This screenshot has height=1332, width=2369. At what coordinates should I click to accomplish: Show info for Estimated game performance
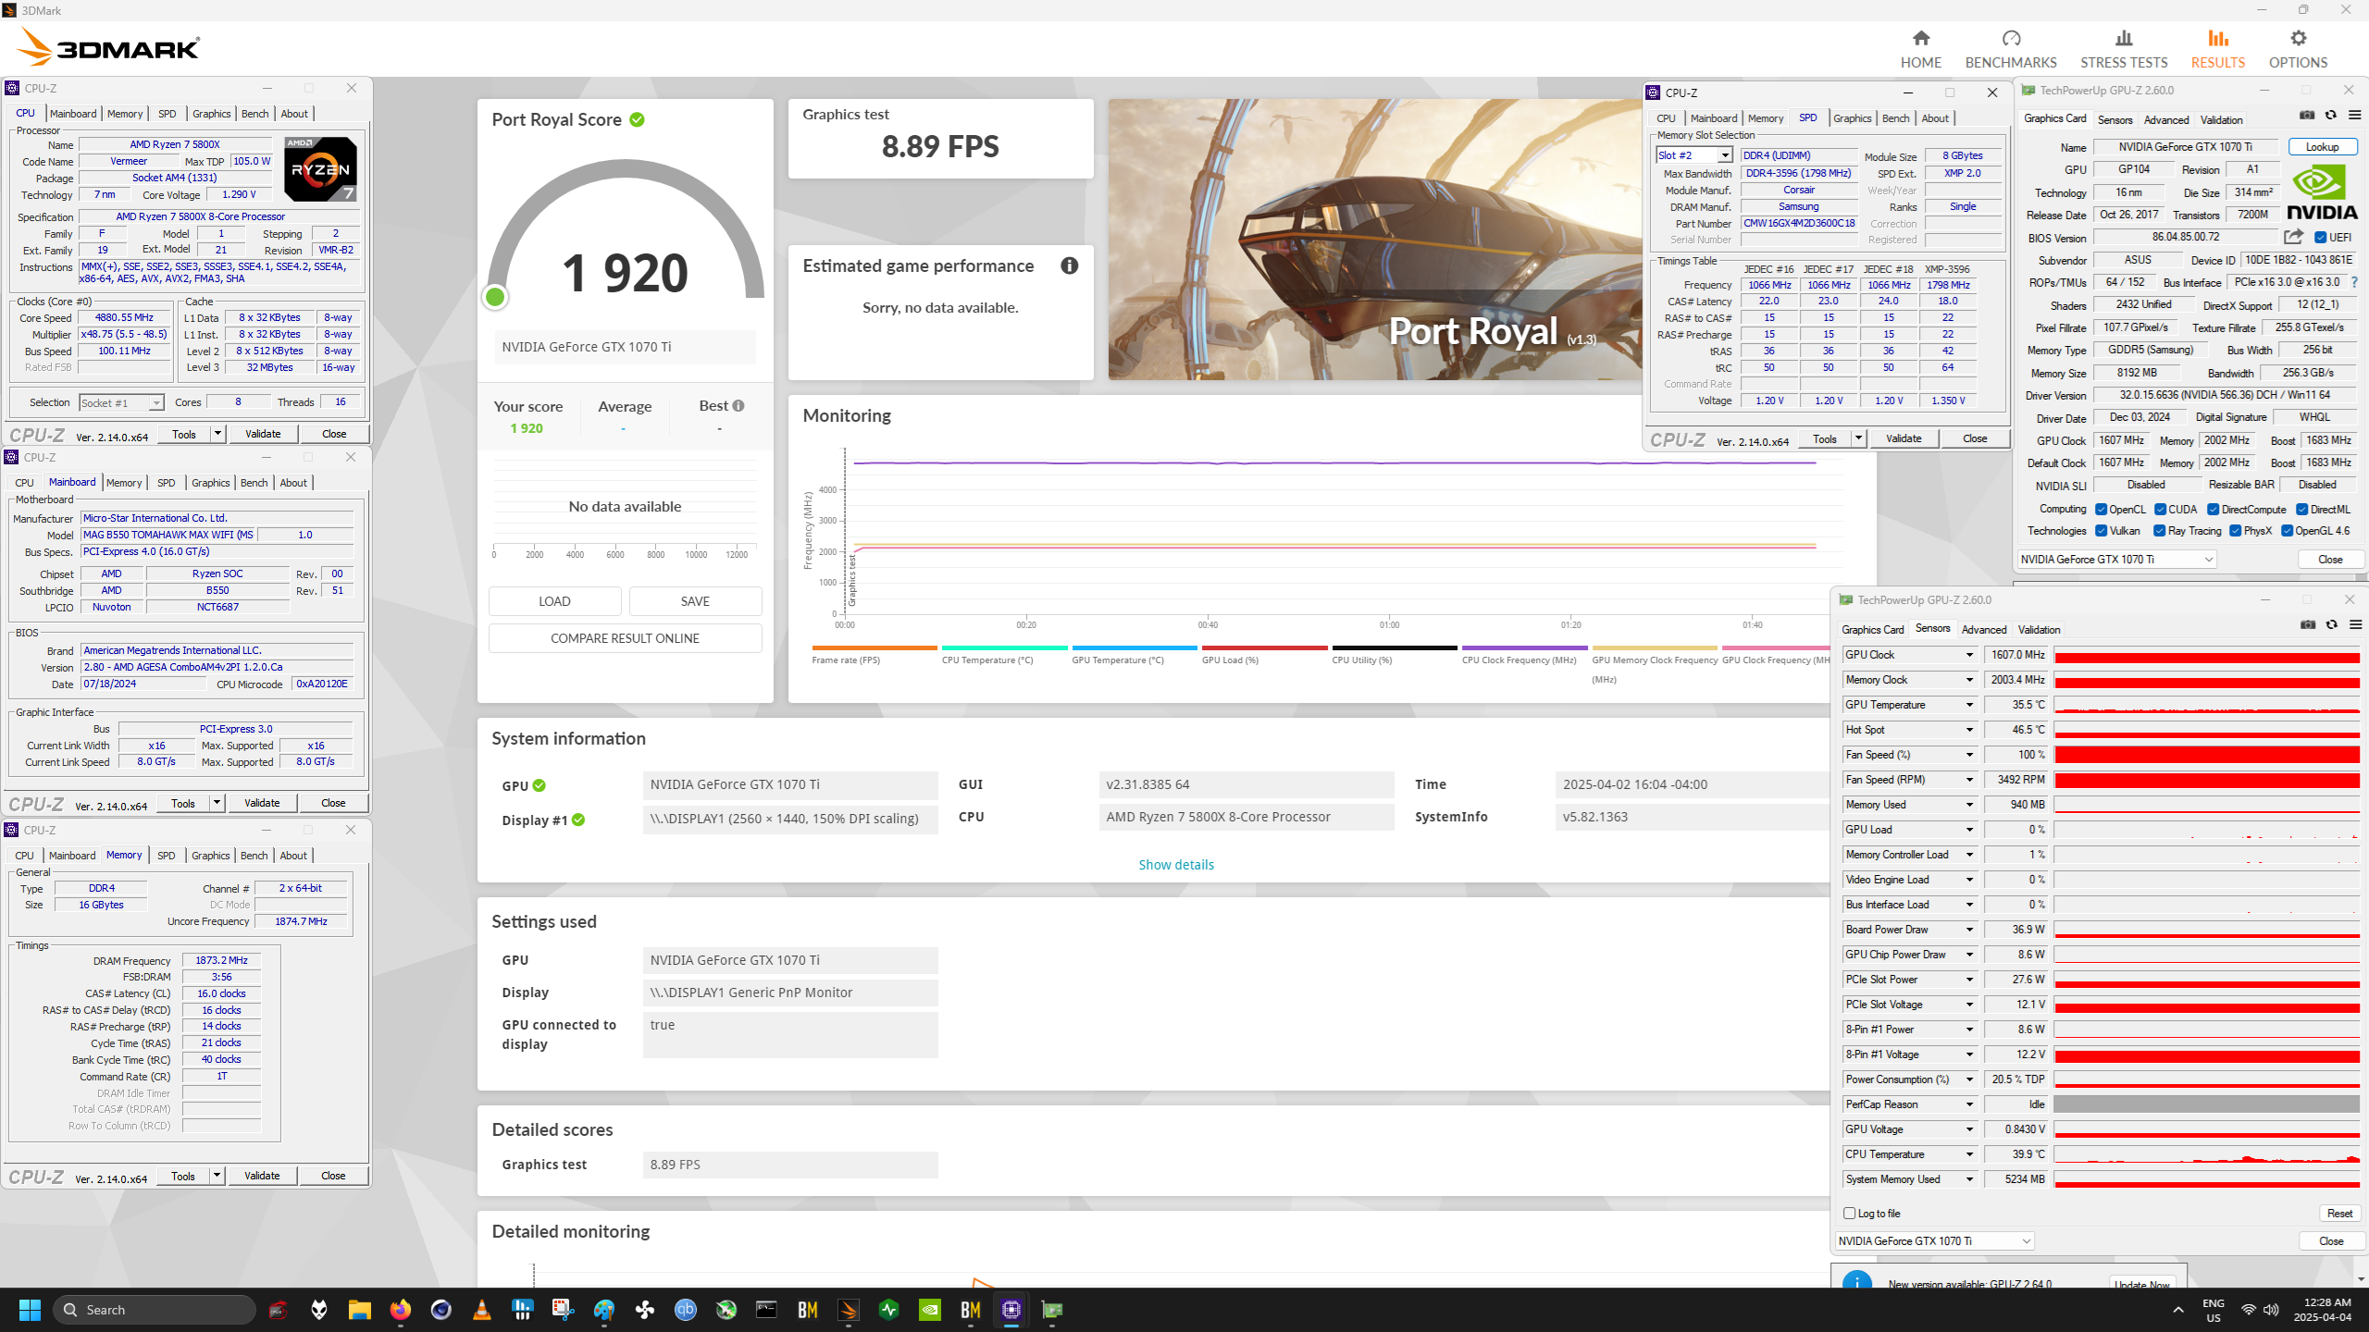point(1070,266)
